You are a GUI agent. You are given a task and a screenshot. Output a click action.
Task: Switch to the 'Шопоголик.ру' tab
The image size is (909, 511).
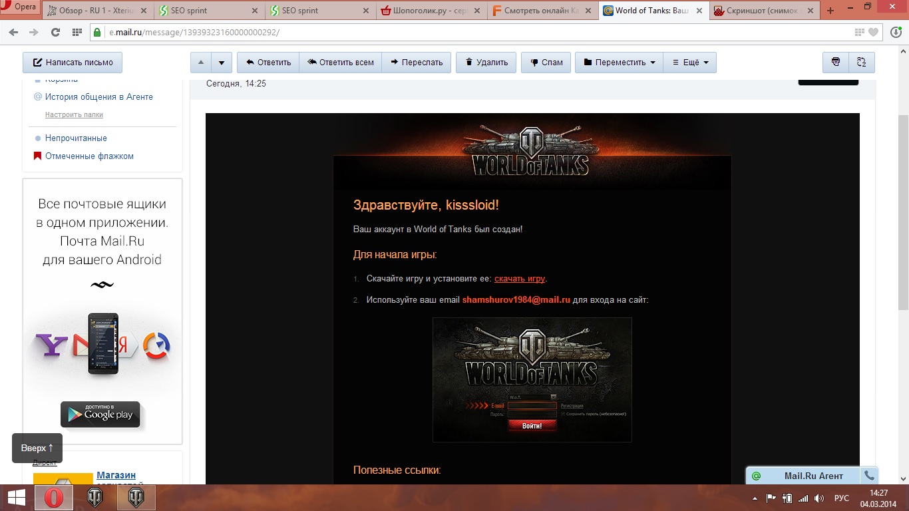click(431, 11)
